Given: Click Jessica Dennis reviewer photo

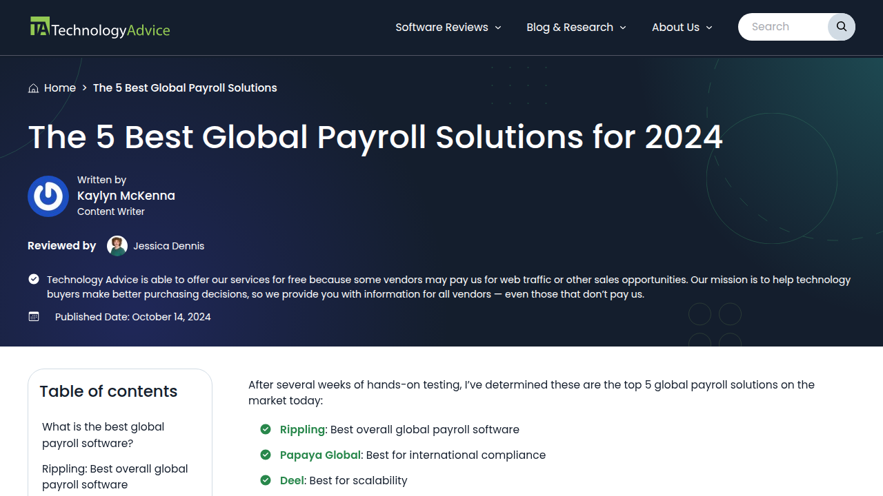Looking at the screenshot, I should point(117,246).
